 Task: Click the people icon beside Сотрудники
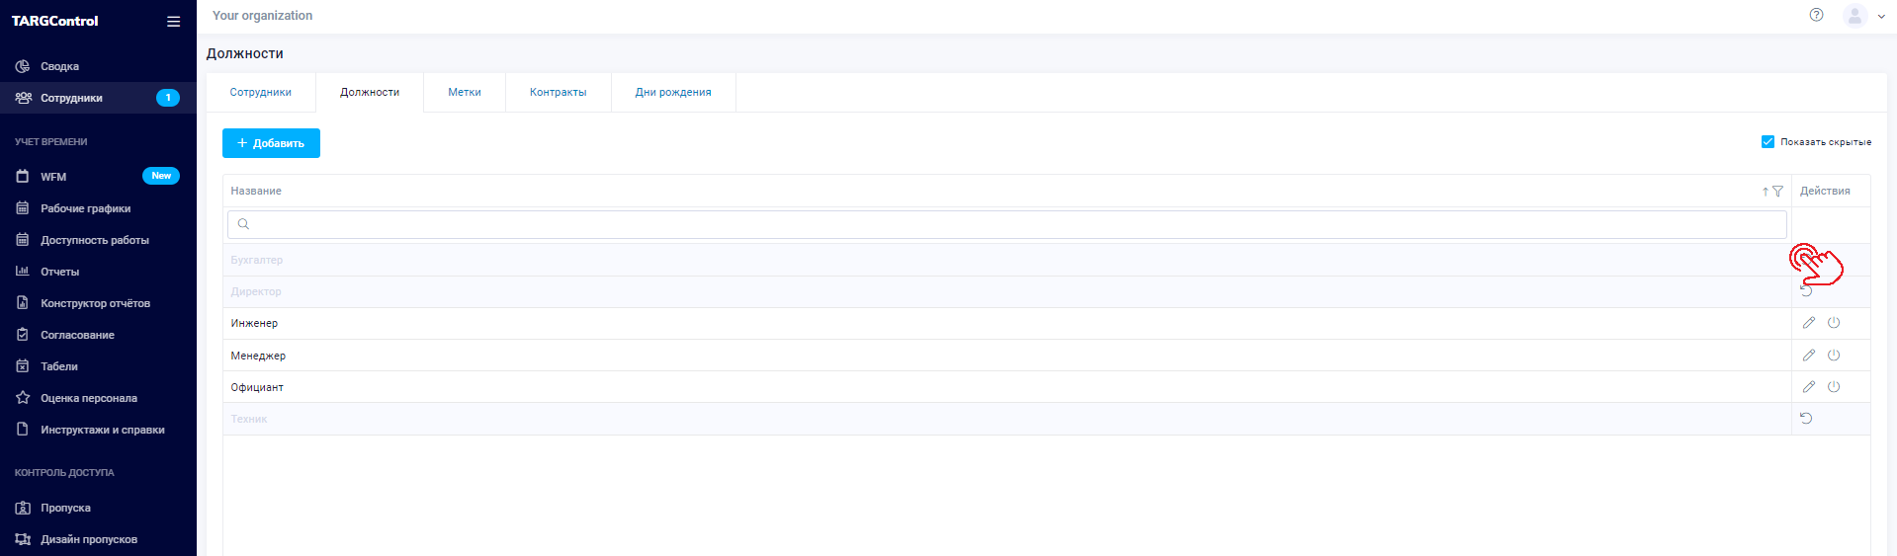coord(23,98)
